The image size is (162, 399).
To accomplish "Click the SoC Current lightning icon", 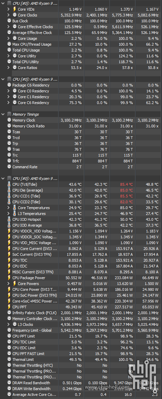I will click(x=9, y=254).
